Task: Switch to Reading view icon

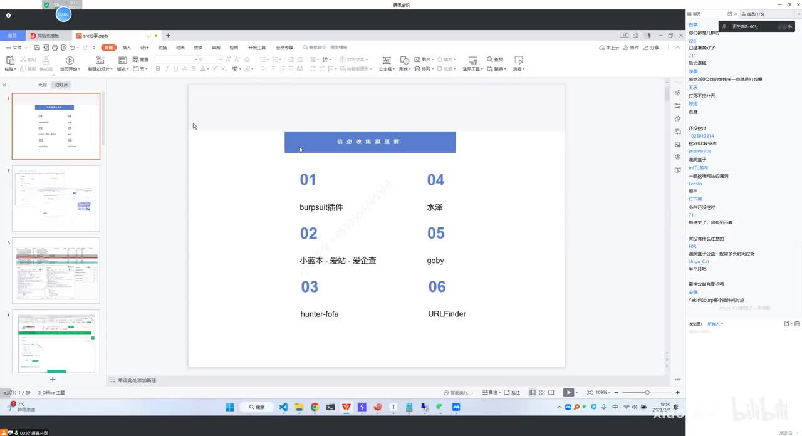Action: click(553, 392)
